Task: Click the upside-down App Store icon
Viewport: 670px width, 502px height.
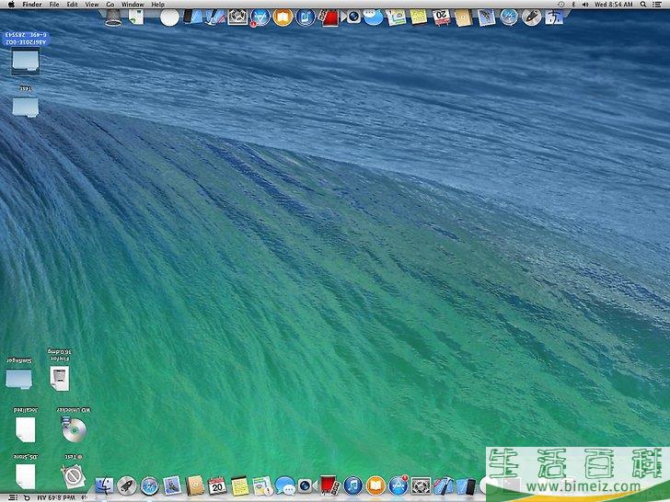Action: (260, 18)
